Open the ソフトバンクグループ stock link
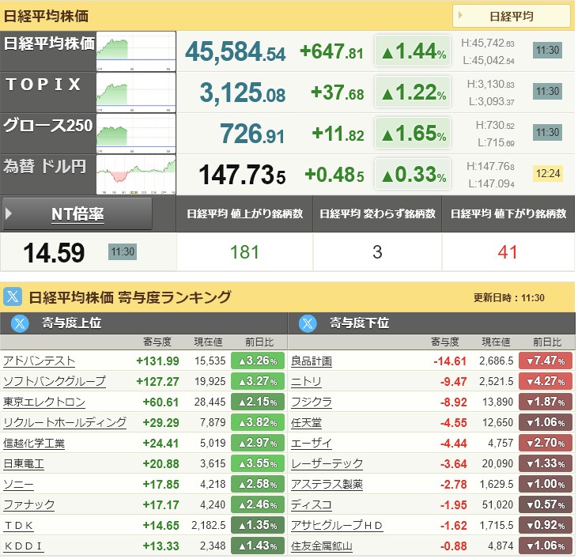This screenshot has width=578, height=559. coord(55,381)
